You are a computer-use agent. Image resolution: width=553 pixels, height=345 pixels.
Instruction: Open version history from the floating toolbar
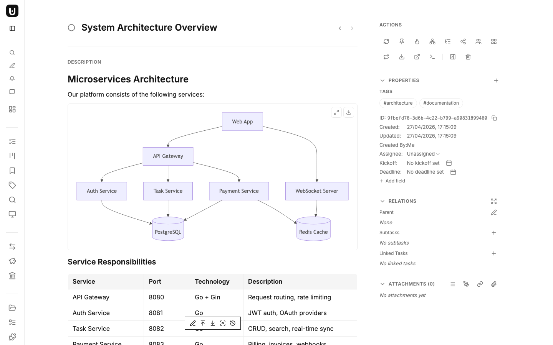point(233,323)
